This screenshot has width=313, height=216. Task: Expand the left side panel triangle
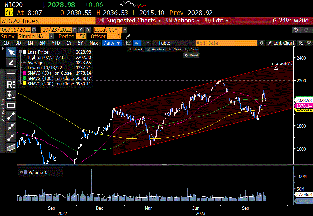tap(2, 48)
